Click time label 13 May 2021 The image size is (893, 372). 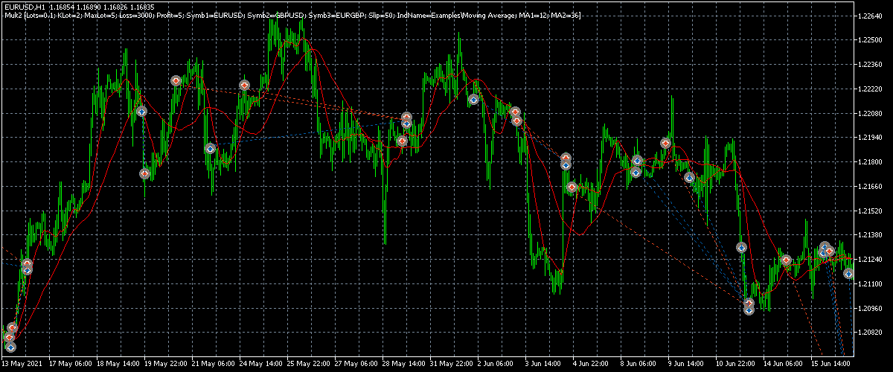coord(21,365)
